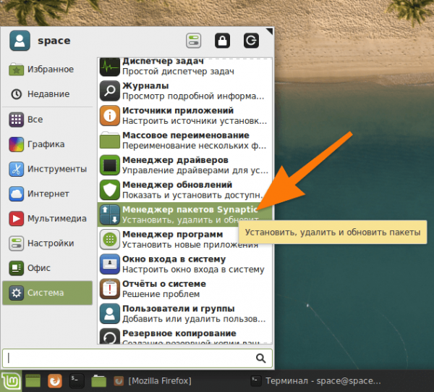Open Окно входа в систему
The image size is (434, 392).
[185, 264]
